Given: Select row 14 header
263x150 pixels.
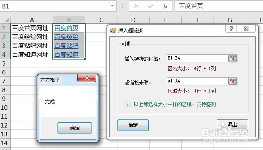Looking at the screenshot, I should pyautogui.click(x=5, y=143).
